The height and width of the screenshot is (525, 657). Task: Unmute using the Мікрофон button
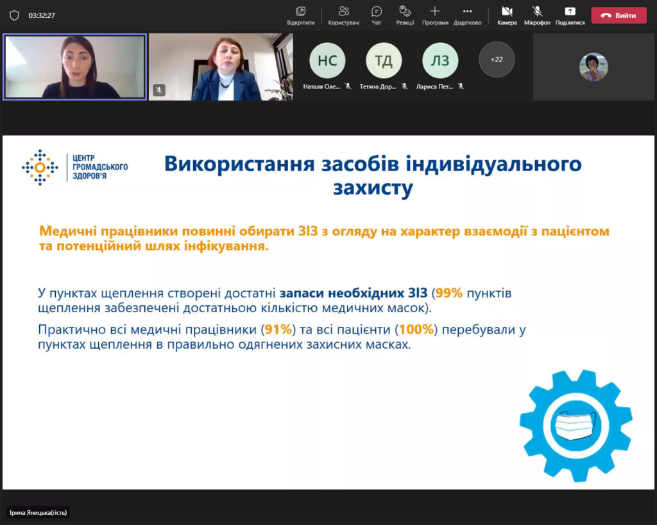click(537, 15)
